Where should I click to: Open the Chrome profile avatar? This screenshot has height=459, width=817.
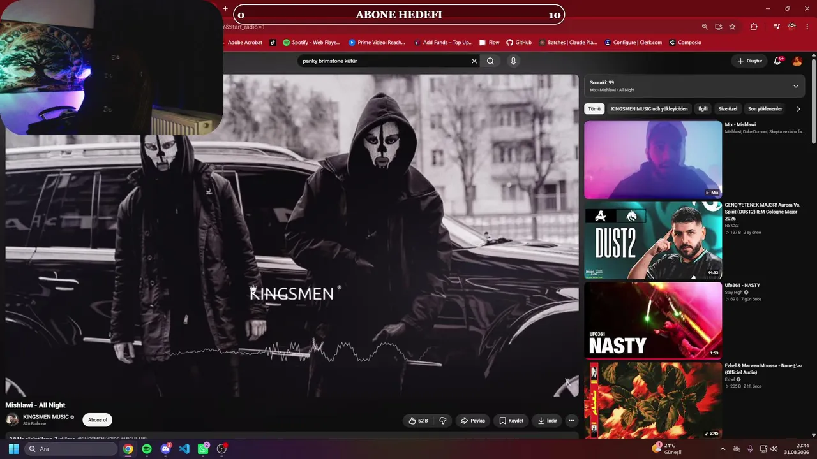coord(791,27)
